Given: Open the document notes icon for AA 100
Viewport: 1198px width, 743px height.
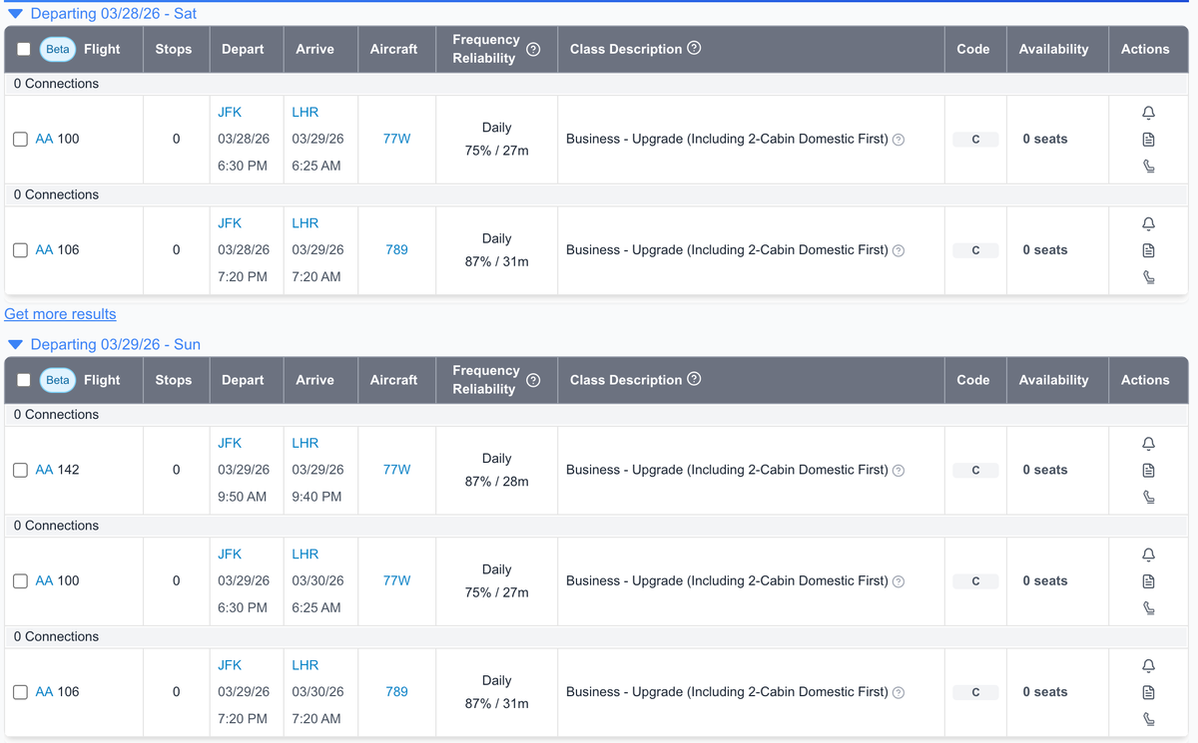Looking at the screenshot, I should [x=1148, y=139].
